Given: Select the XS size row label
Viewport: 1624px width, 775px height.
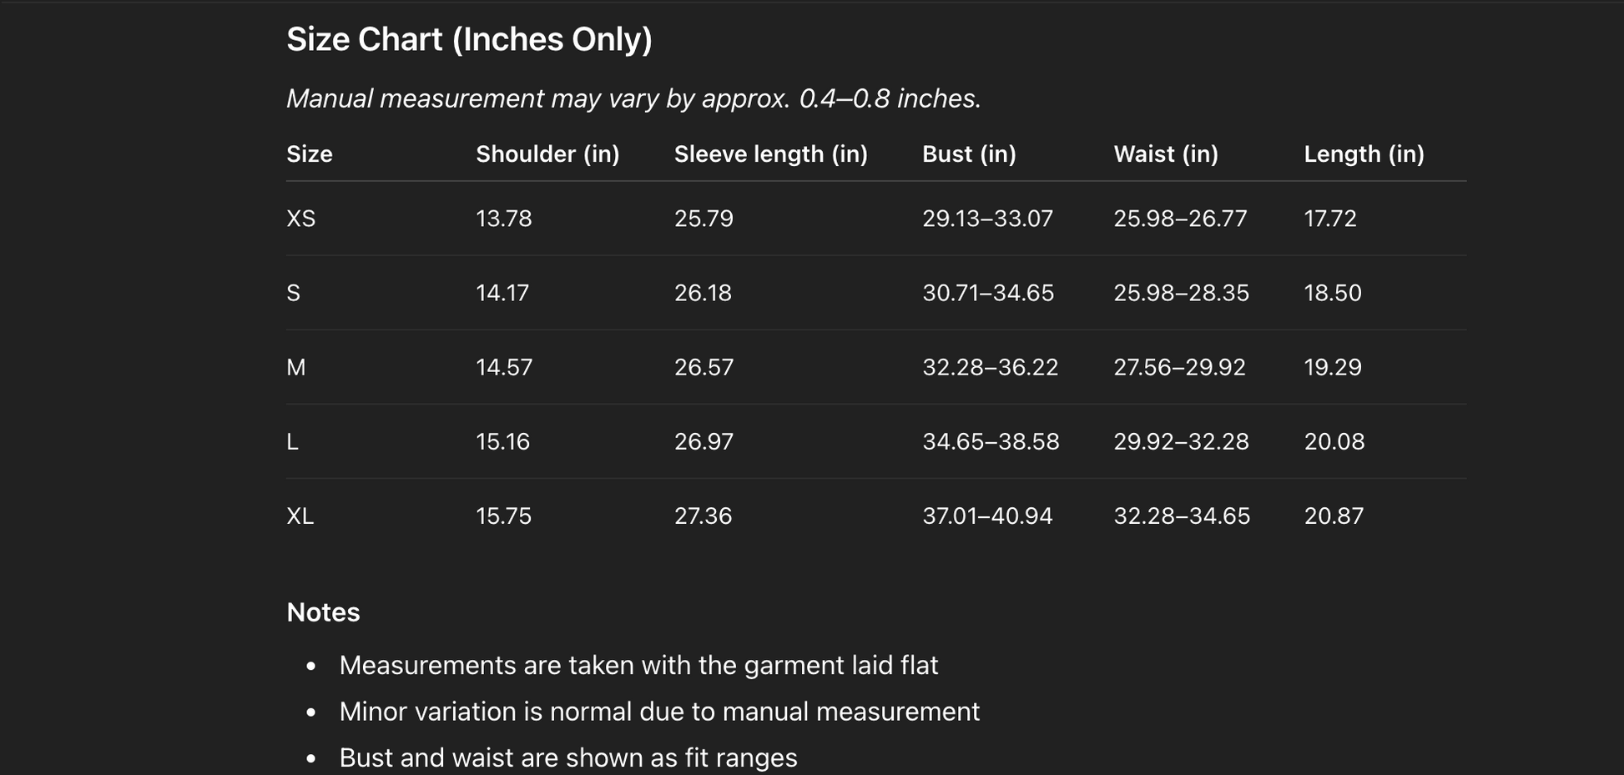Looking at the screenshot, I should pyautogui.click(x=301, y=219).
